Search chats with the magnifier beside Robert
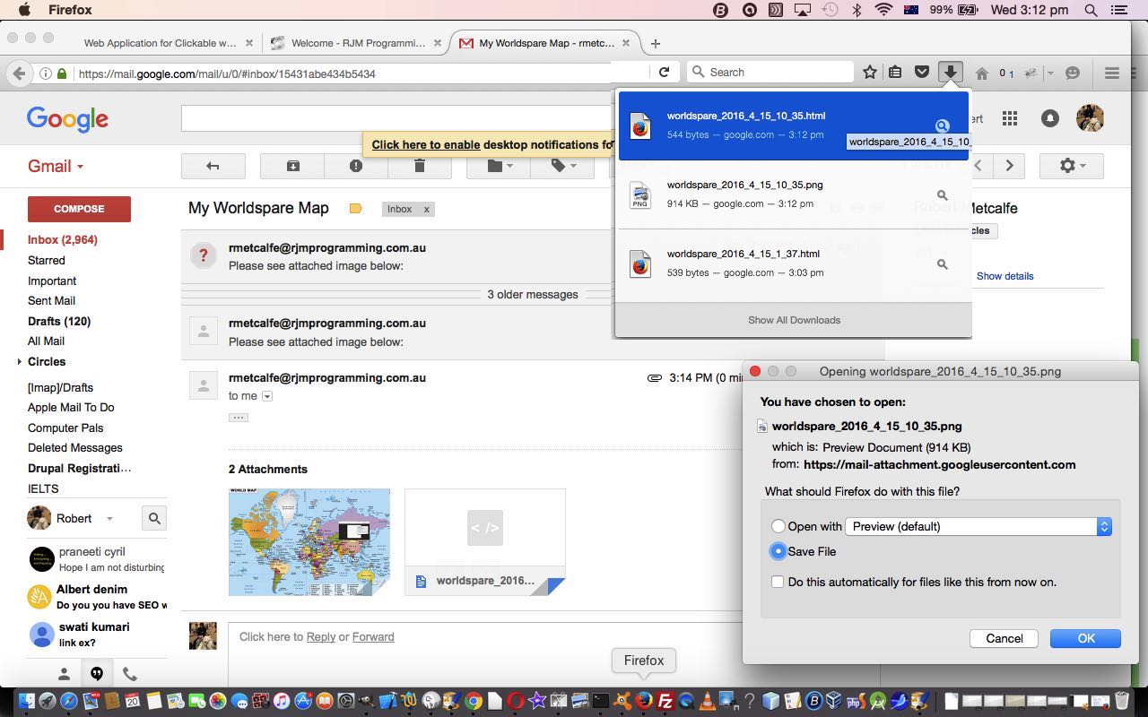The height and width of the screenshot is (717, 1148). [x=154, y=518]
